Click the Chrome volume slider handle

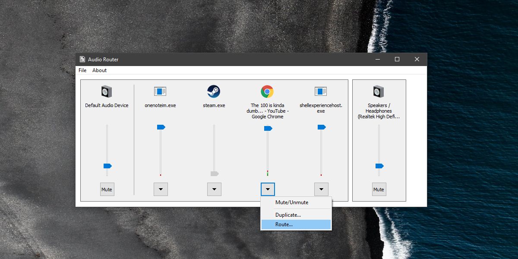click(268, 128)
